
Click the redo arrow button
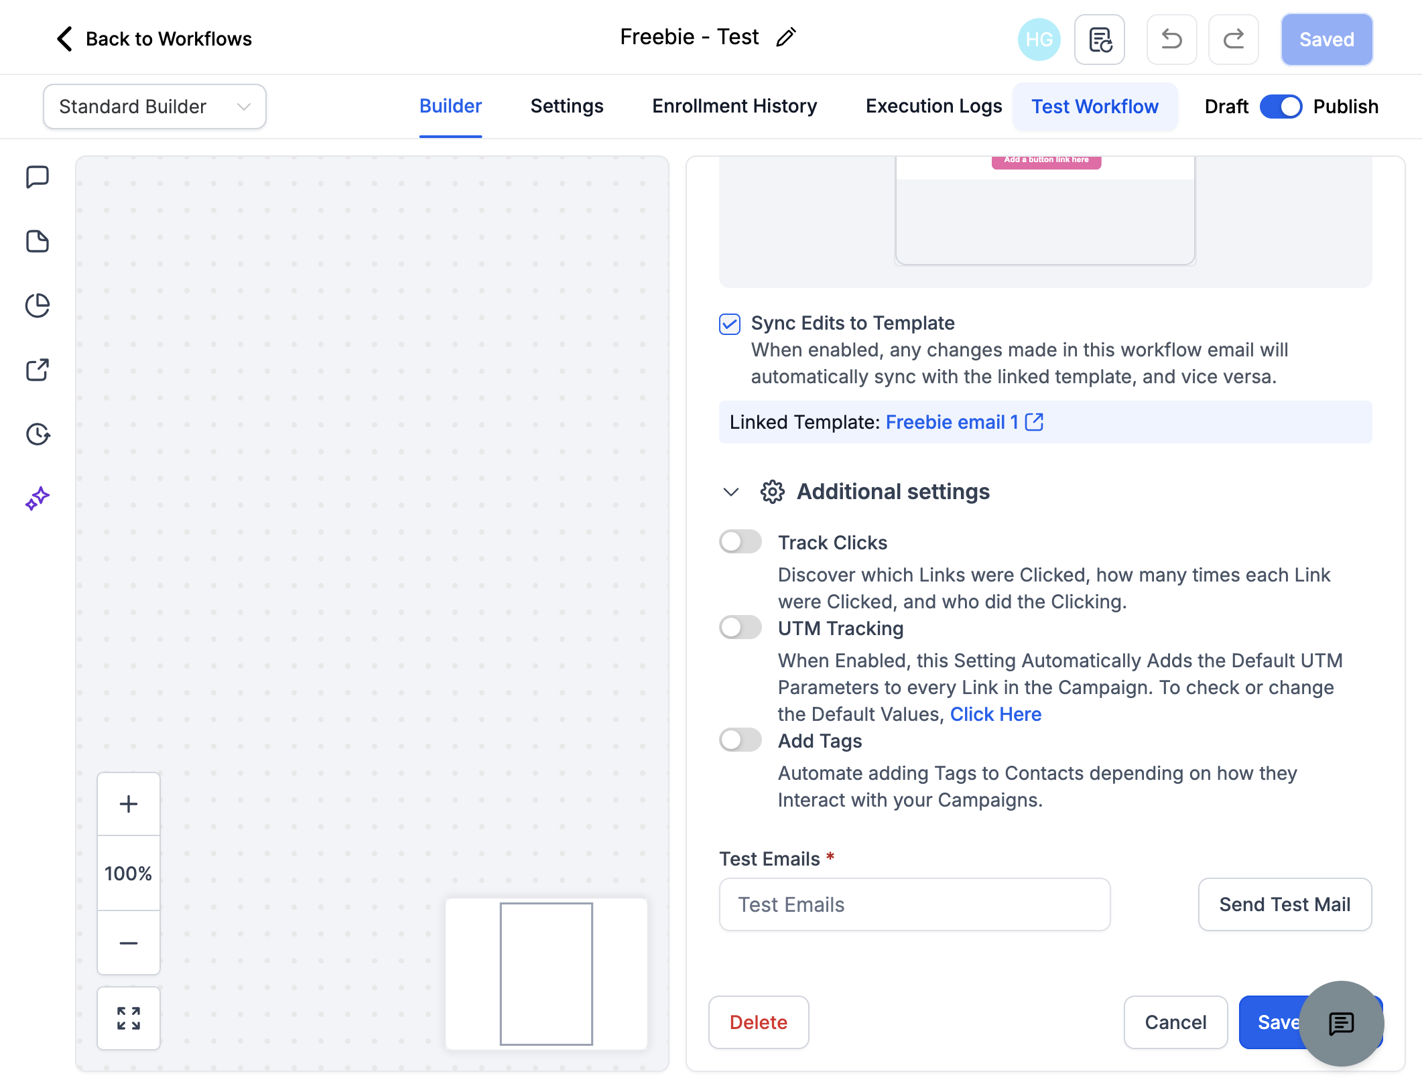pyautogui.click(x=1233, y=40)
